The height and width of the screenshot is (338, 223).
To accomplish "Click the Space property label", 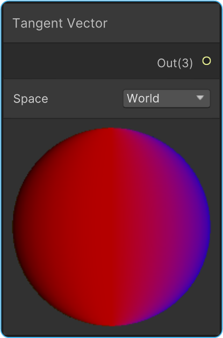I will tap(31, 99).
